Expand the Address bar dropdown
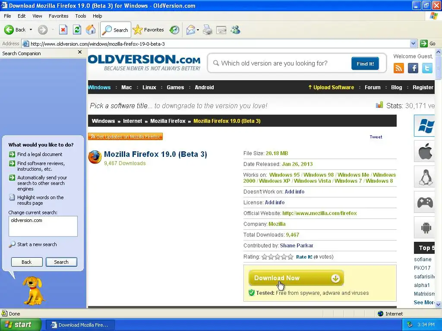This screenshot has height=331, width=442. (x=413, y=44)
